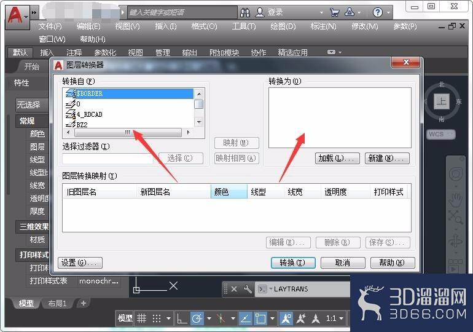Click the zoom extents navigation icon
Viewport: 473px width, 332px height.
[456, 216]
